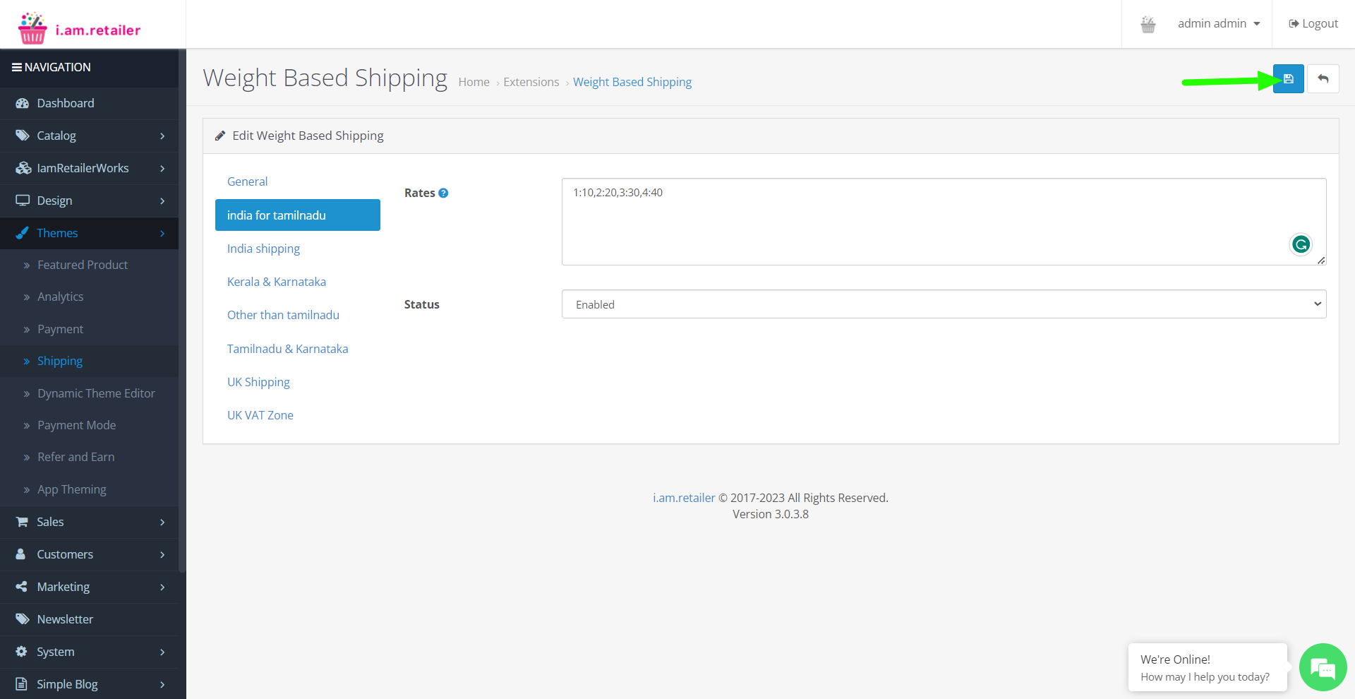Viewport: 1355px width, 699px height.
Task: Click the Marketing share icon
Action: [21, 587]
